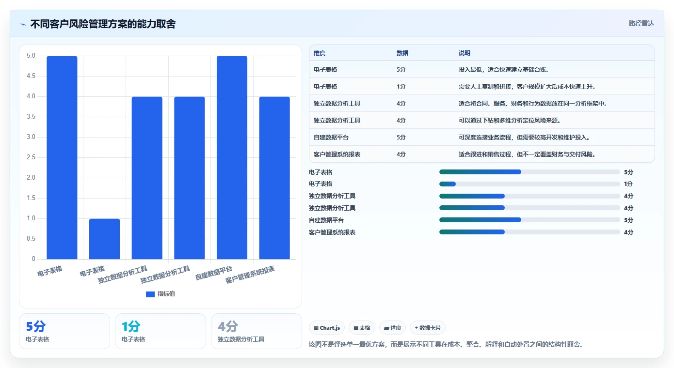Click the chart bar for 自建数据平台
The image size is (674, 368).
[232, 157]
